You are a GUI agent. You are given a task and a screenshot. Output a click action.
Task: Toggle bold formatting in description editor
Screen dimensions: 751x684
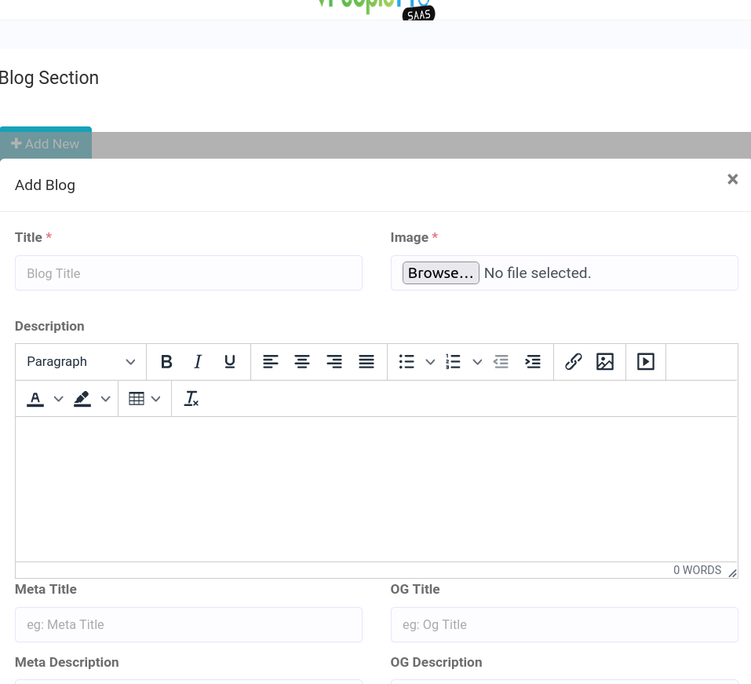166,362
